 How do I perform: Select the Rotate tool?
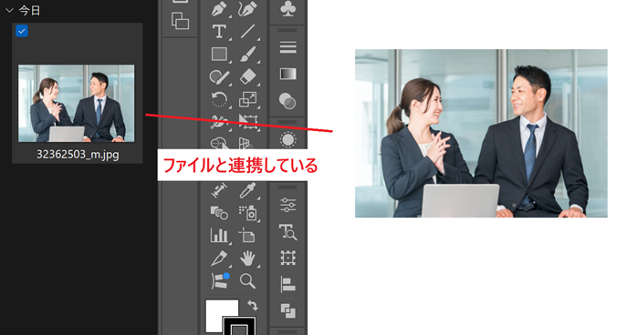click(x=219, y=99)
